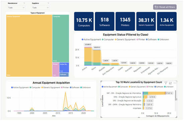Open more options ellipsis on Top 10 chart
The image size is (184, 121).
(x=175, y=83)
